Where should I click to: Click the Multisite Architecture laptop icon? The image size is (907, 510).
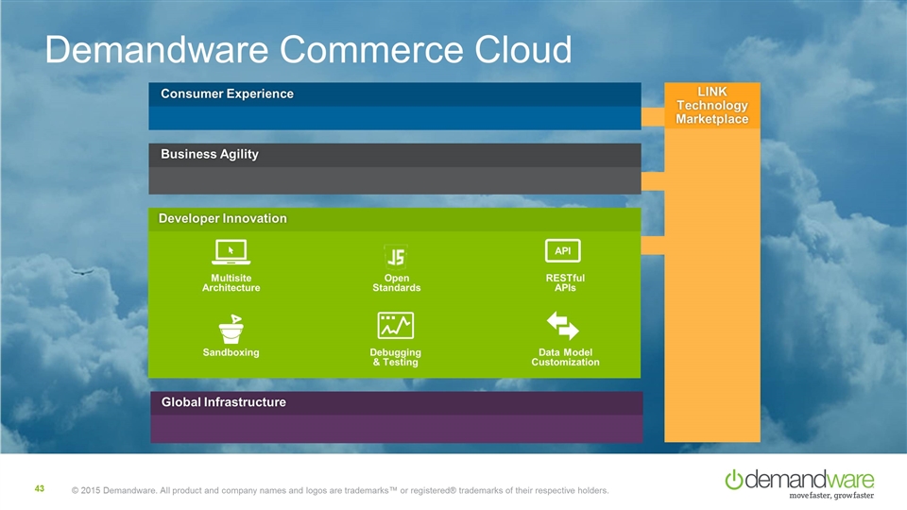pos(231,252)
